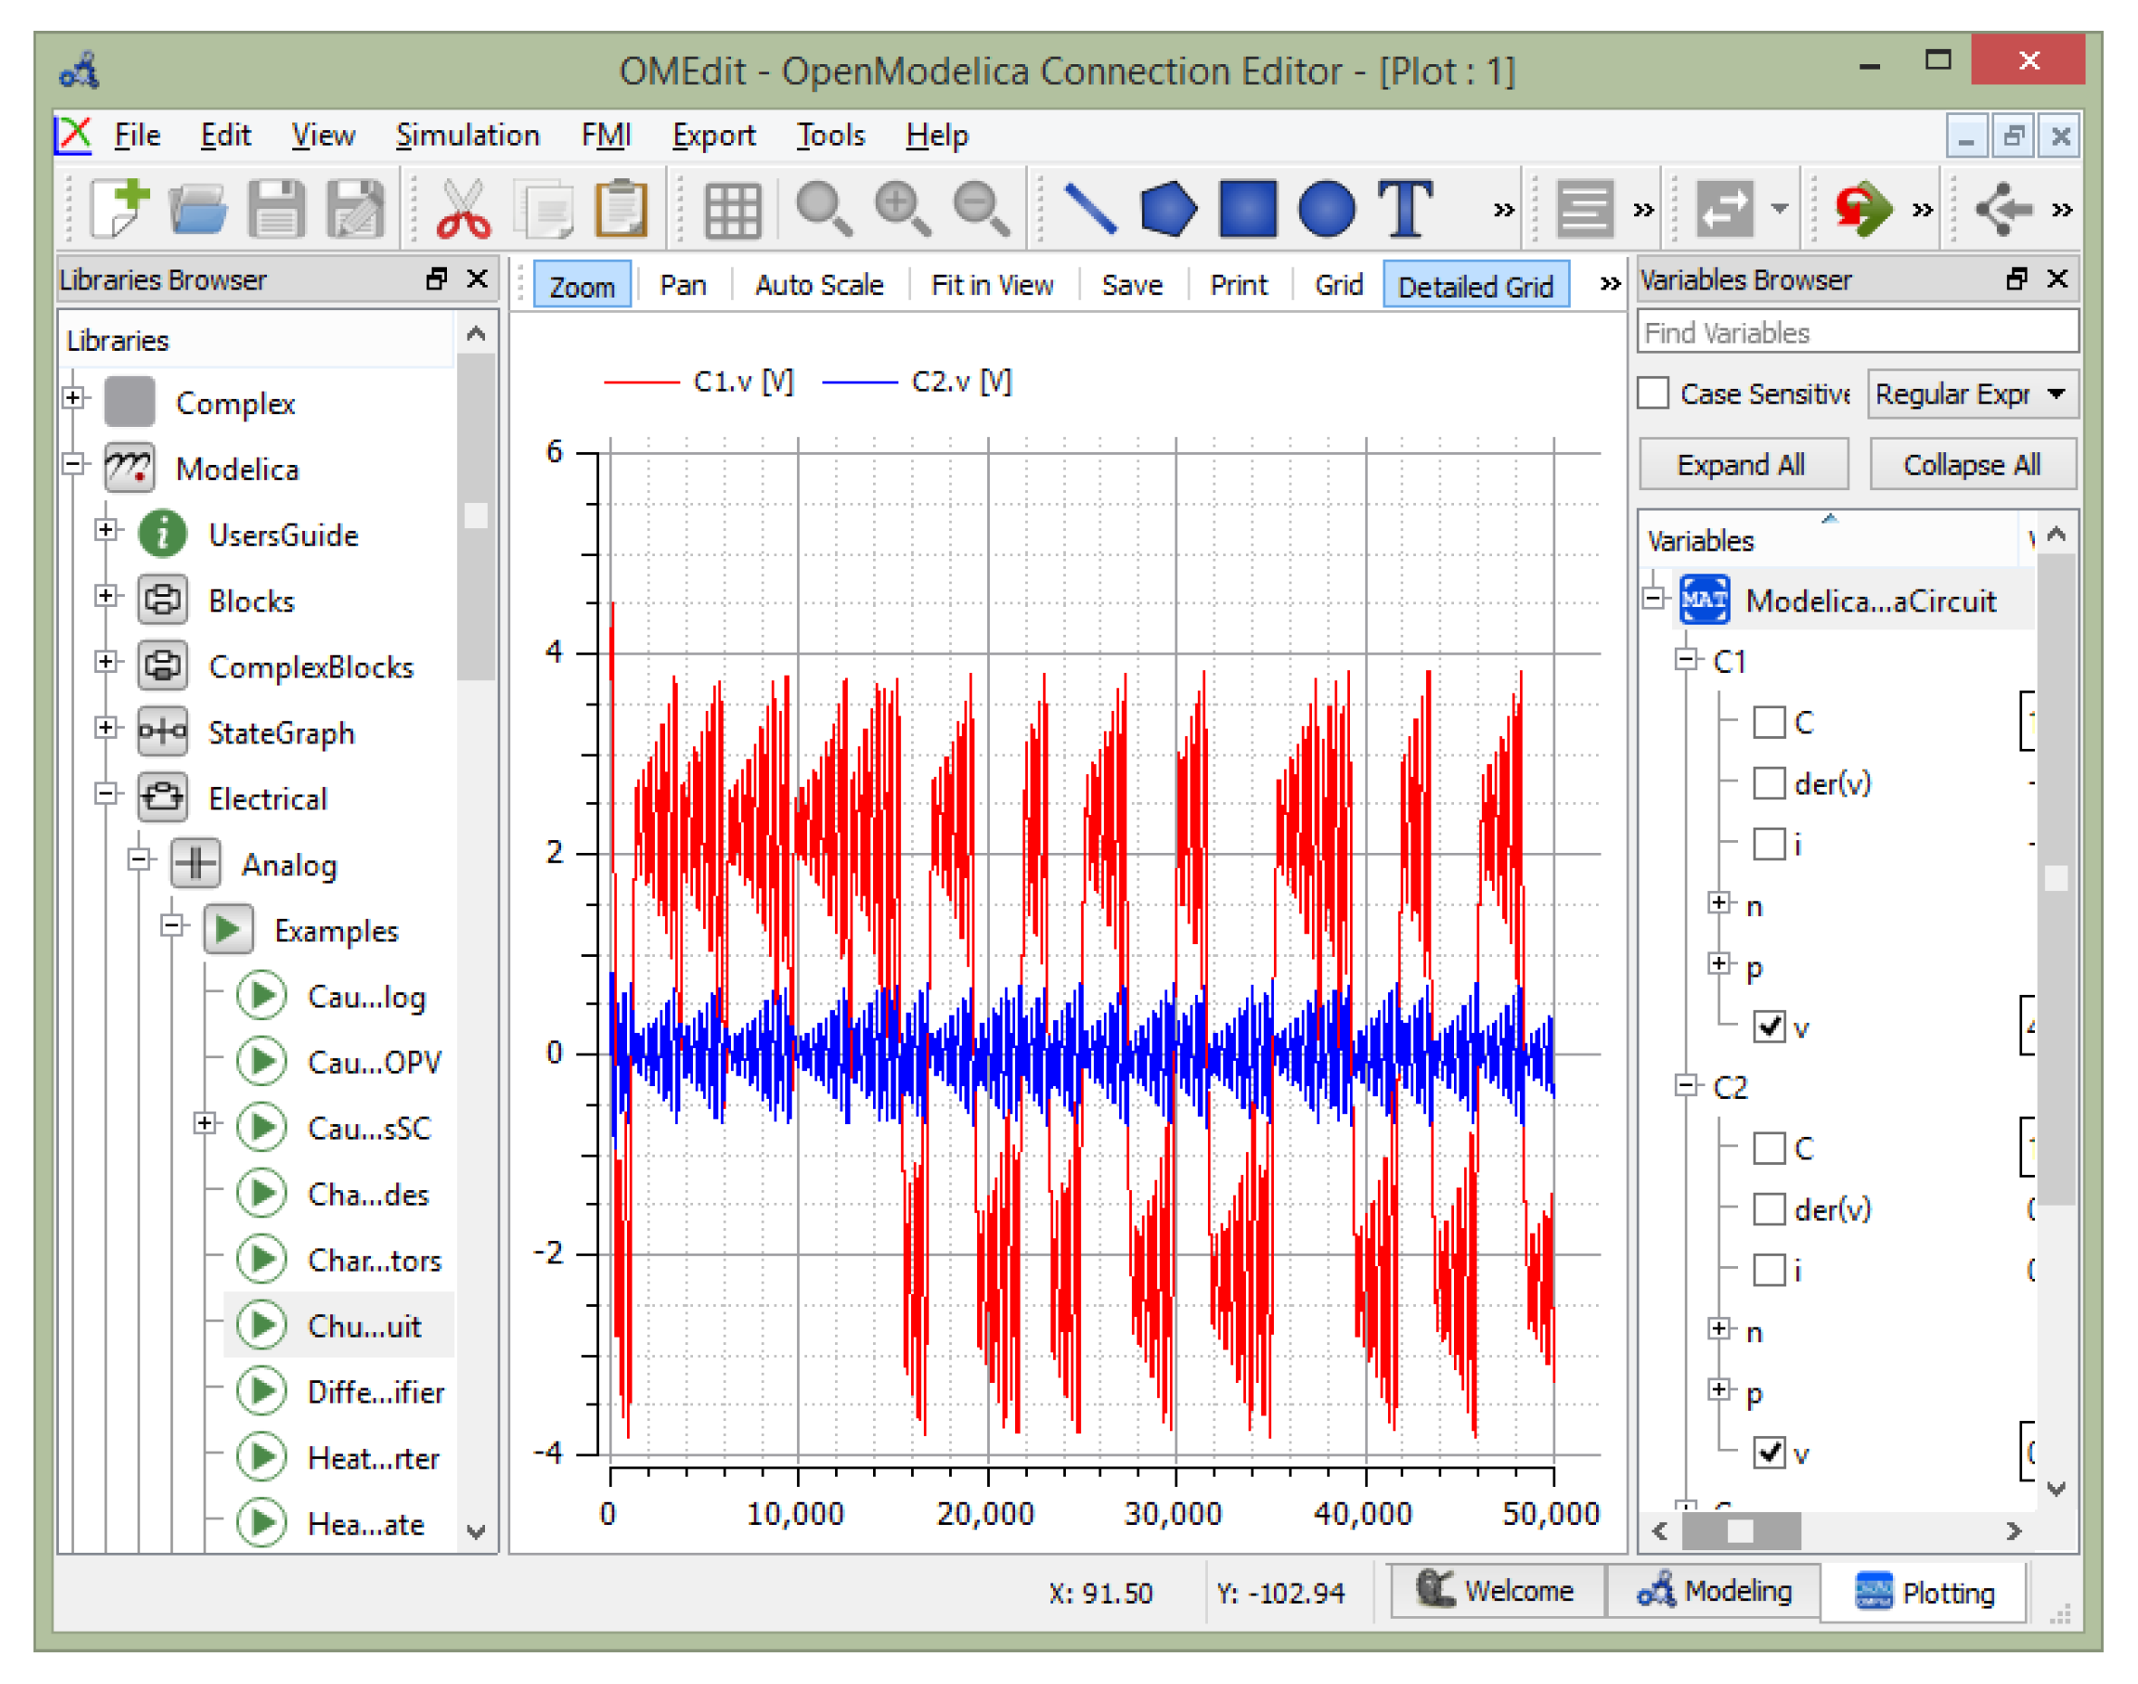
Task: Click the Copy toolbar icon
Action: [x=544, y=208]
